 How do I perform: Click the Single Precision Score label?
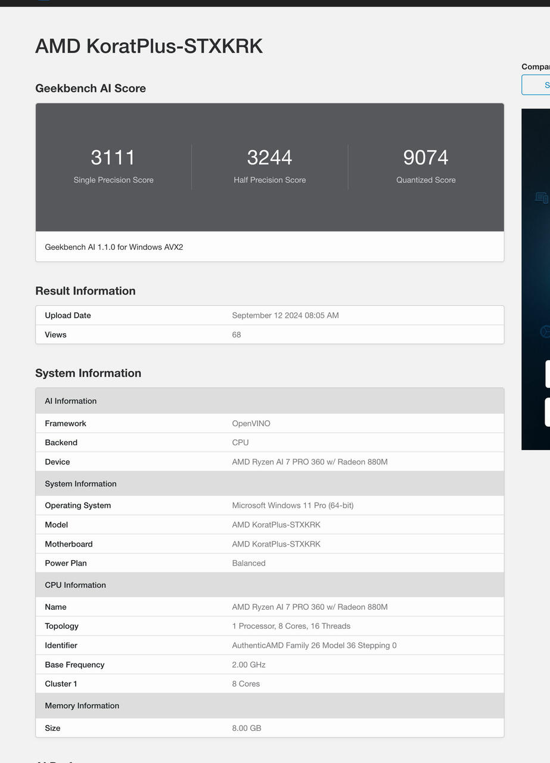(113, 180)
